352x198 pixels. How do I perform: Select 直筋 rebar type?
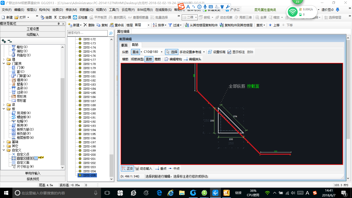point(149,59)
